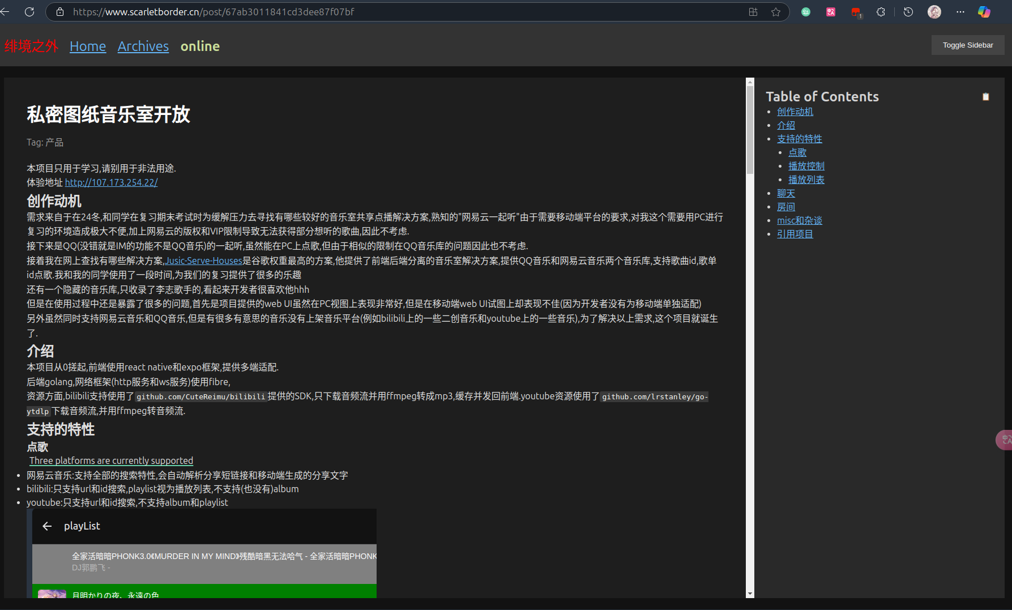The image size is (1012, 610).
Task: Click the green 月明かりの夜 song row
Action: click(204, 591)
